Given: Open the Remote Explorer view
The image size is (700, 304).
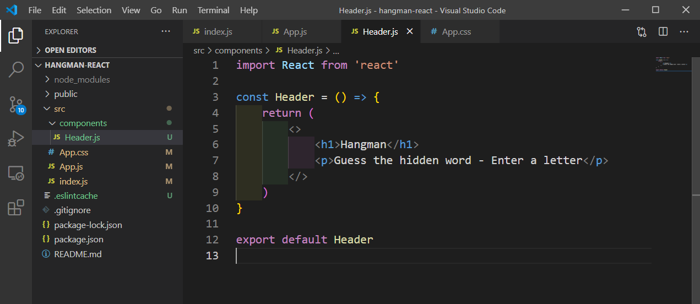Looking at the screenshot, I should click(16, 173).
